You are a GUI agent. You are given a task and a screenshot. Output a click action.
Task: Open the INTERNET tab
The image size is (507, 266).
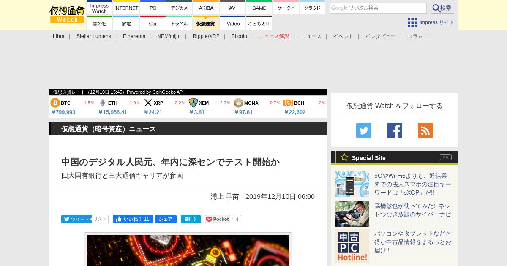coord(126,8)
